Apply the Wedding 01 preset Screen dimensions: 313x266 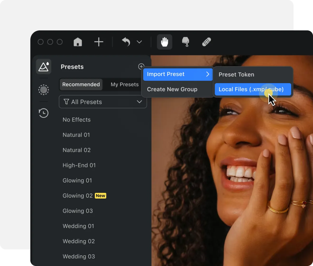(78, 226)
